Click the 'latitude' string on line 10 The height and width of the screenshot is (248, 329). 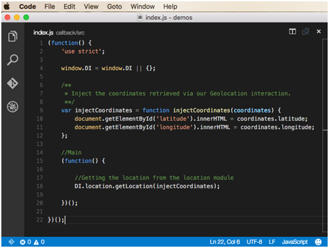(173, 119)
